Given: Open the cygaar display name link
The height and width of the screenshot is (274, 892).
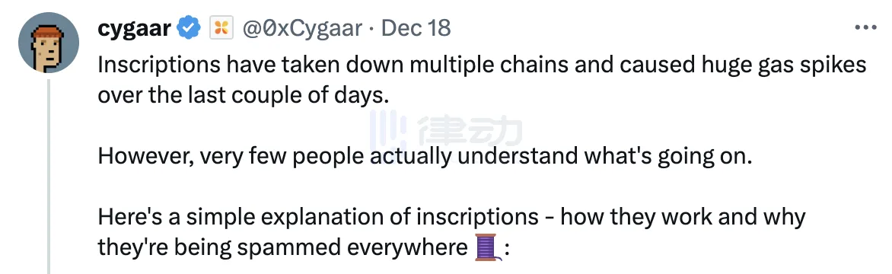Looking at the screenshot, I should 135,27.
